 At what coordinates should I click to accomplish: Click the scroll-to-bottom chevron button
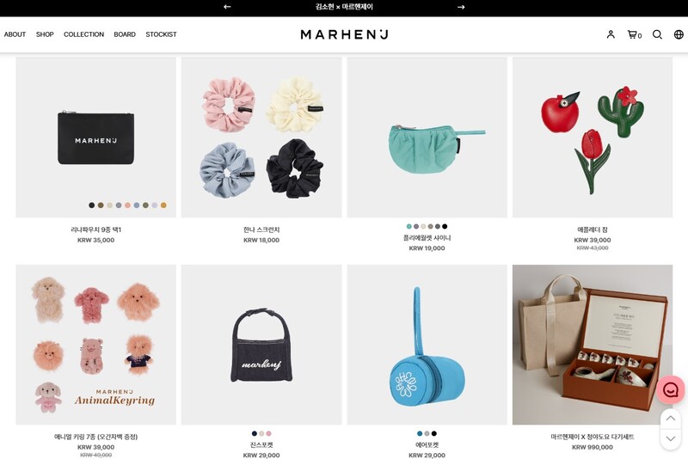671,438
